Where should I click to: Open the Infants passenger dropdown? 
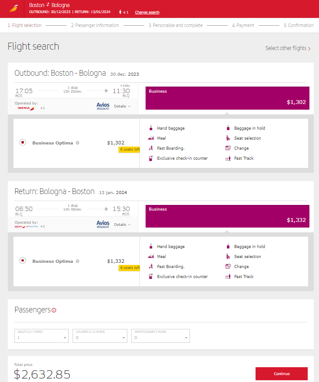[x=161, y=336]
